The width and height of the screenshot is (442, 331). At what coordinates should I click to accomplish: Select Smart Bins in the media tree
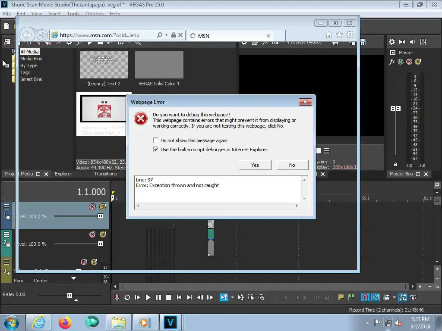(31, 79)
